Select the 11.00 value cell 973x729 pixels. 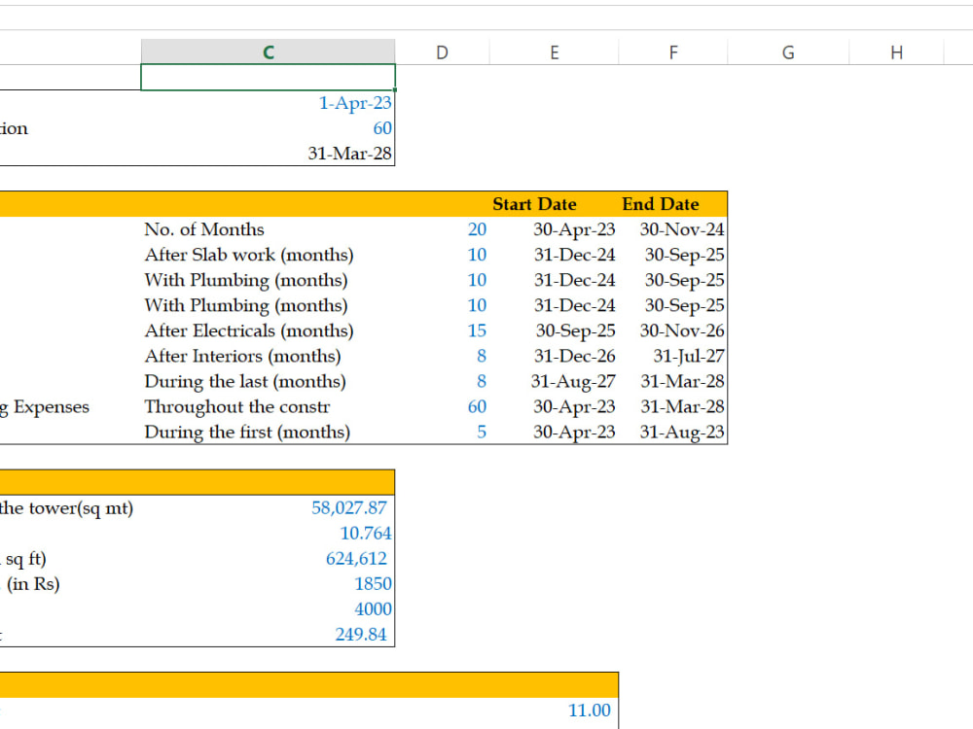tap(555, 711)
